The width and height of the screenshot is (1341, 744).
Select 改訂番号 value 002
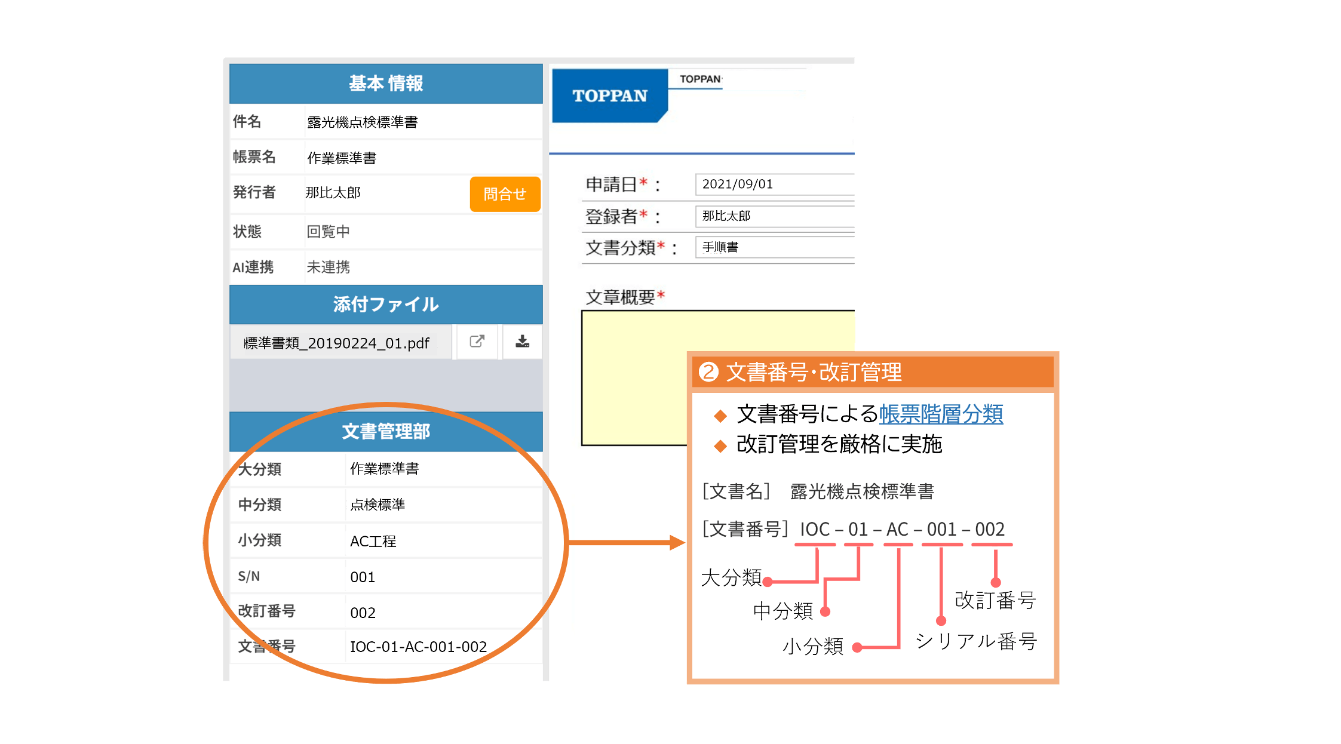[x=363, y=613]
